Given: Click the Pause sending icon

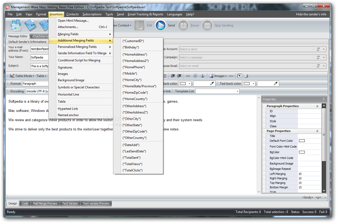Looking at the screenshot, I should pos(183,25).
